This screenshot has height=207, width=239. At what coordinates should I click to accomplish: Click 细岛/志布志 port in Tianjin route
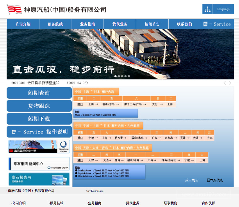tap(171, 160)
